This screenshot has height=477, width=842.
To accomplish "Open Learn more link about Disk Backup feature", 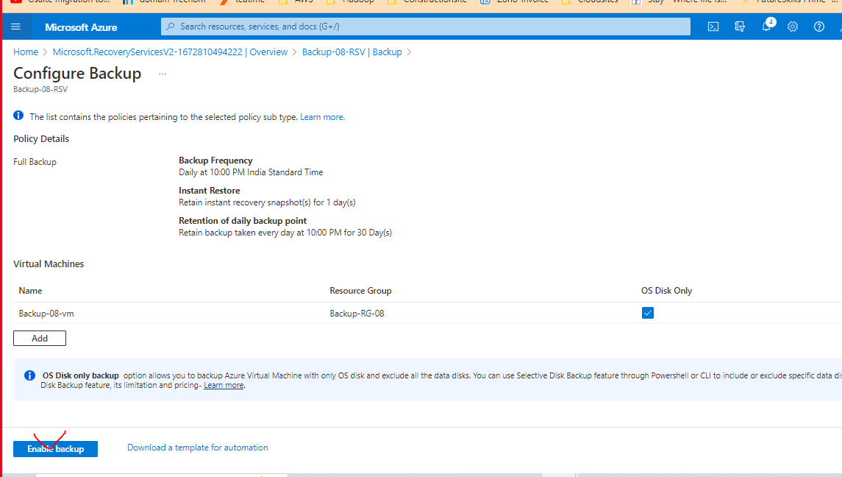I will click(224, 385).
